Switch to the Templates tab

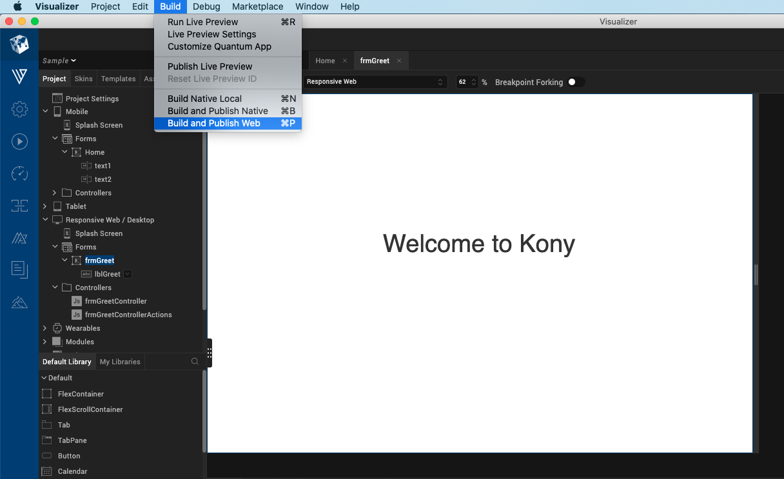[x=118, y=79]
